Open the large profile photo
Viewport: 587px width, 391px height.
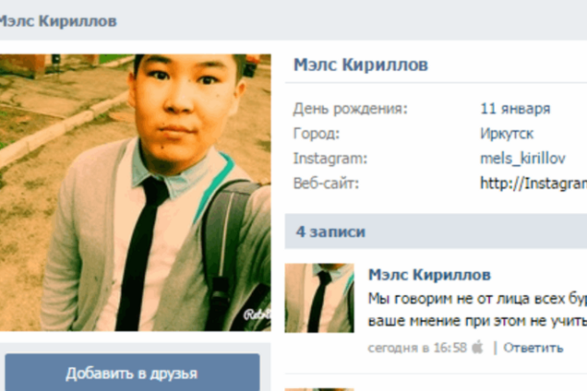tap(135, 193)
